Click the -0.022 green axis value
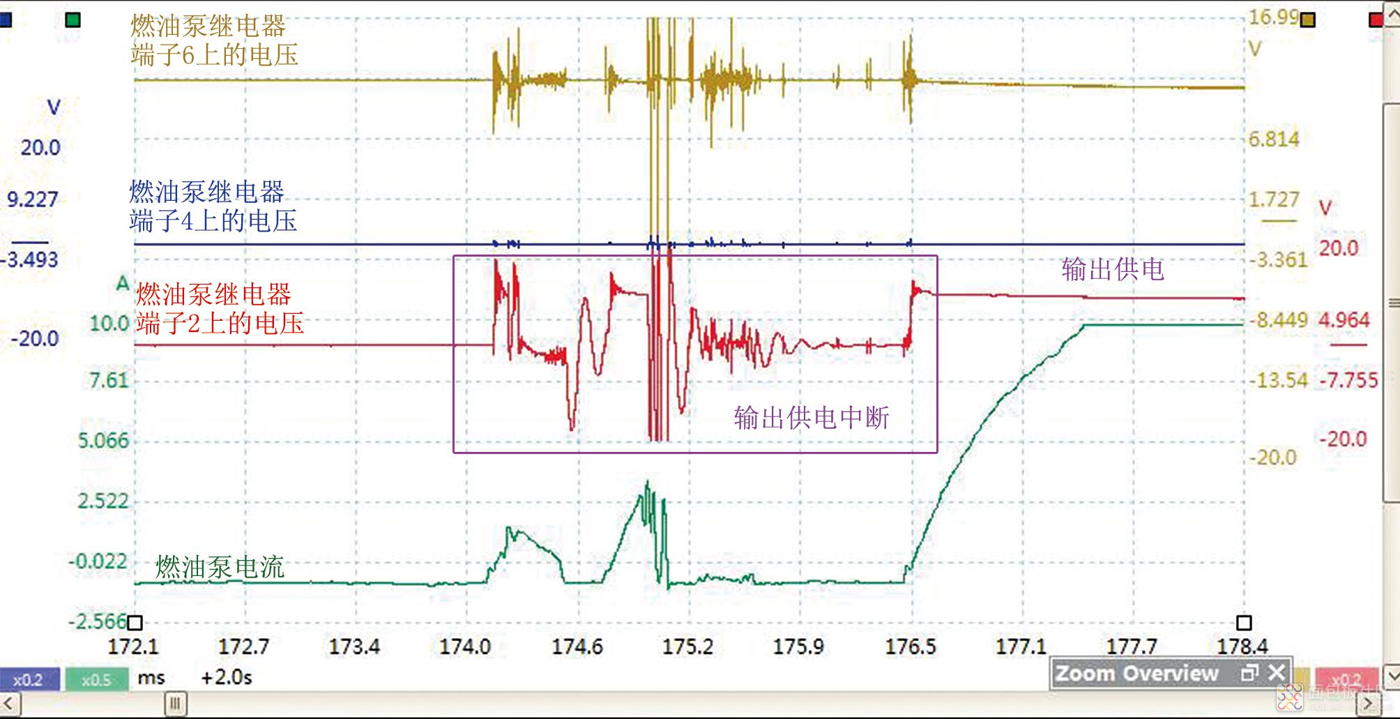The image size is (1400, 719). pyautogui.click(x=98, y=561)
